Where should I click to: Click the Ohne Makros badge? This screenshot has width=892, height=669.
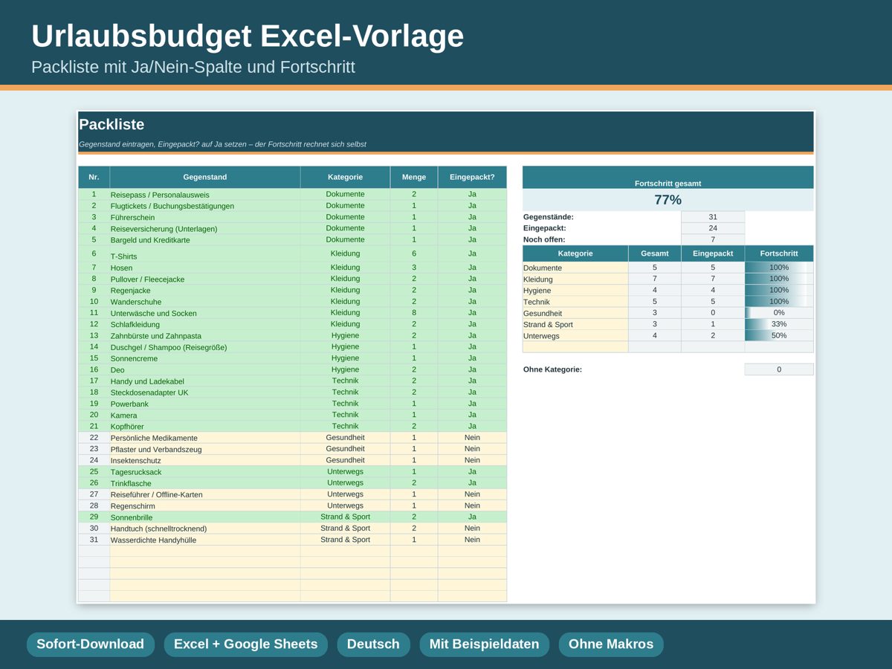pos(611,644)
